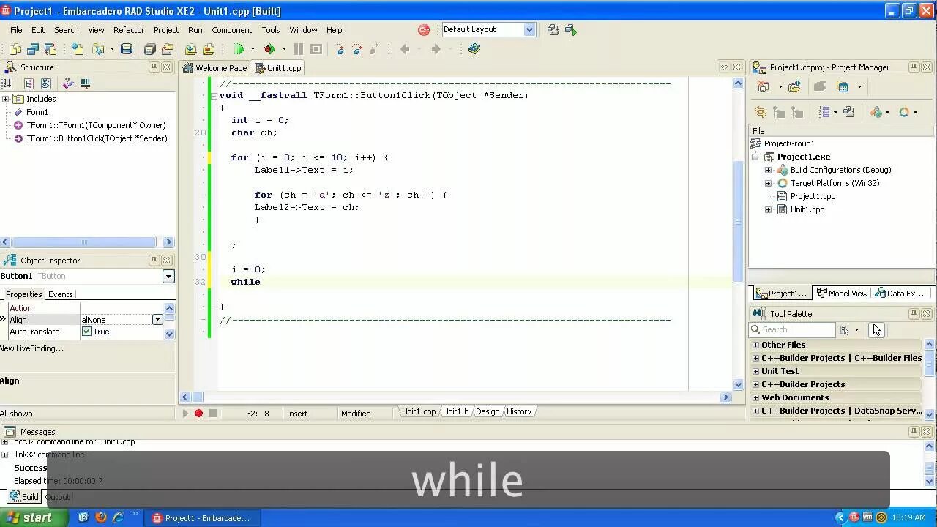Click the Open Project toolbar icon

(167, 49)
